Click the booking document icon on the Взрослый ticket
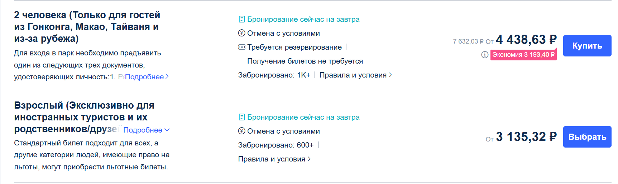The height and width of the screenshot is (184, 618). [x=242, y=117]
